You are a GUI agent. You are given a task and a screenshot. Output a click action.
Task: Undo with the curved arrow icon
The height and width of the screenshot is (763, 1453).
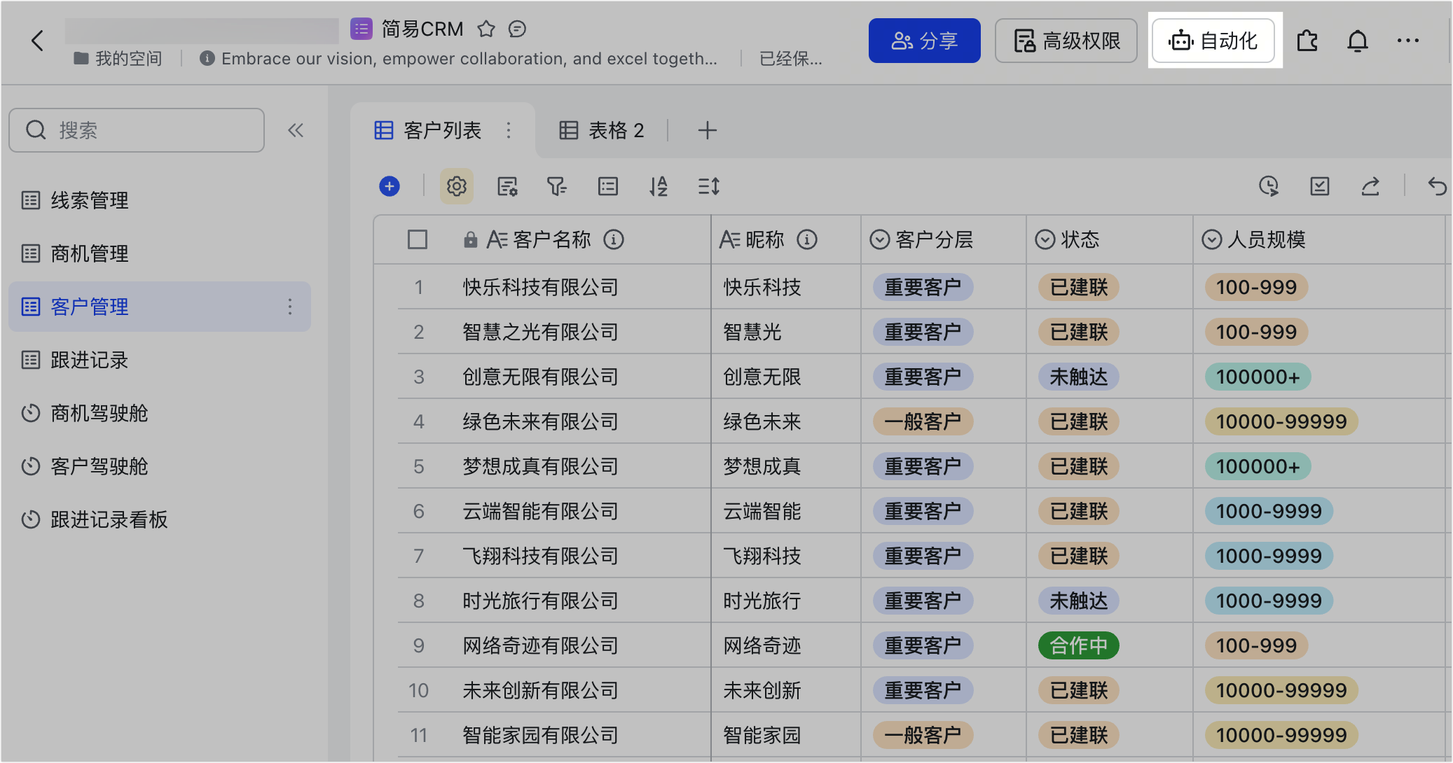[x=1437, y=186]
